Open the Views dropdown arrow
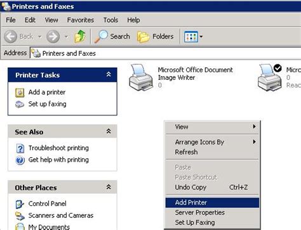Image resolution: width=301 pixels, height=230 pixels. (x=201, y=37)
